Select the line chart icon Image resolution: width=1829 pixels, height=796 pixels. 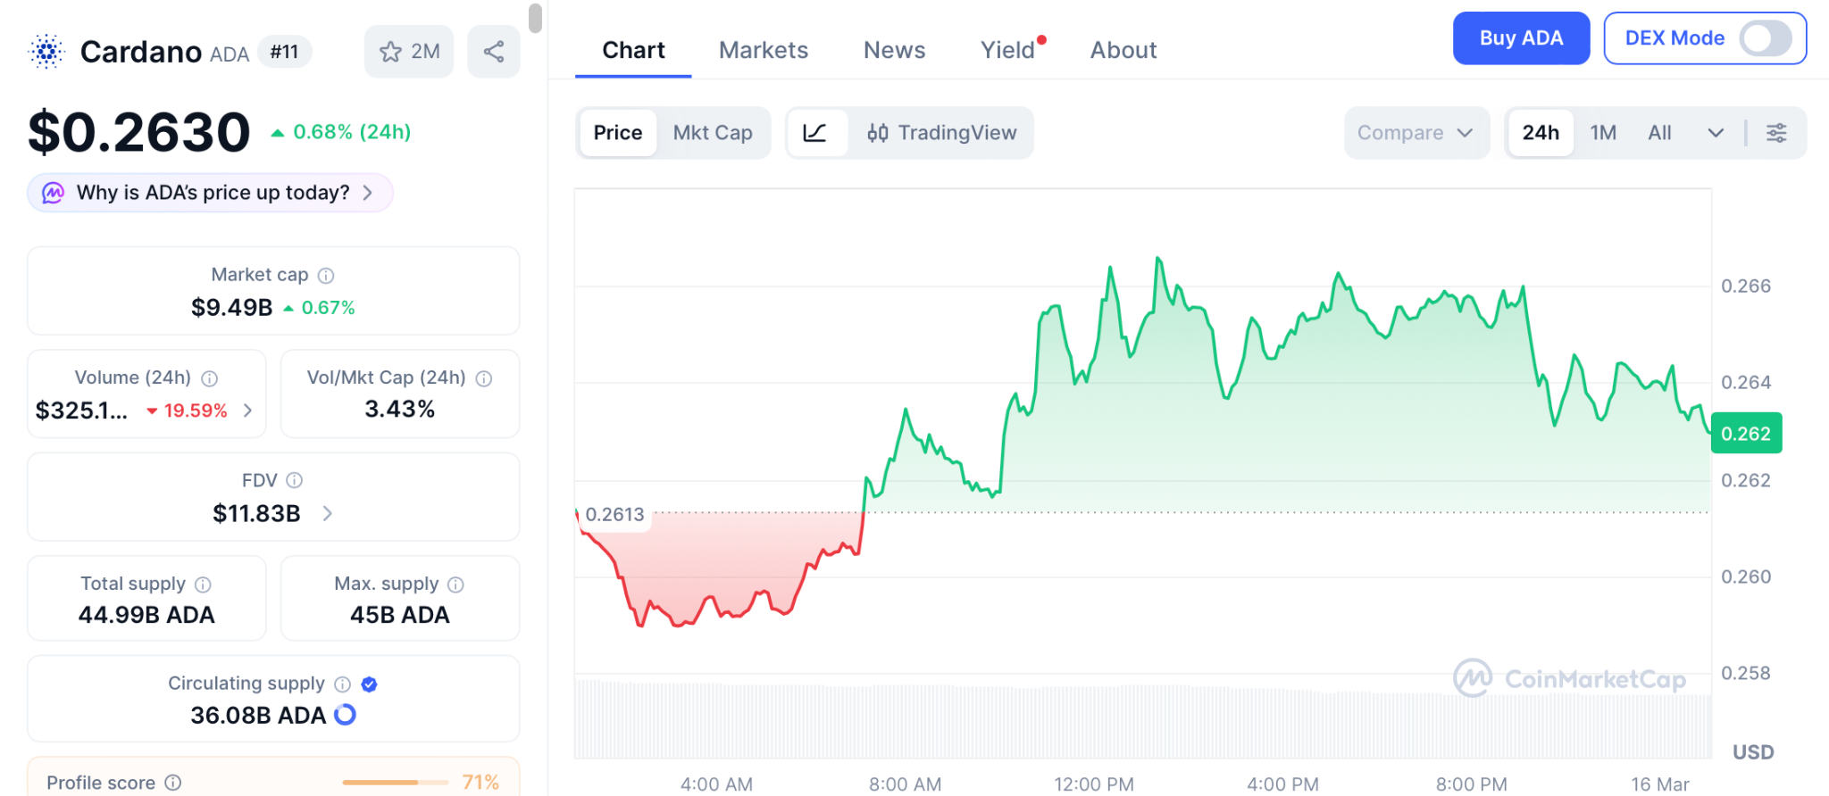815,133
